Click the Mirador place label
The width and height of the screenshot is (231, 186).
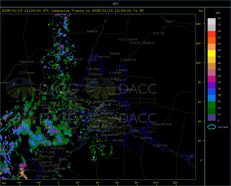(x=118, y=140)
